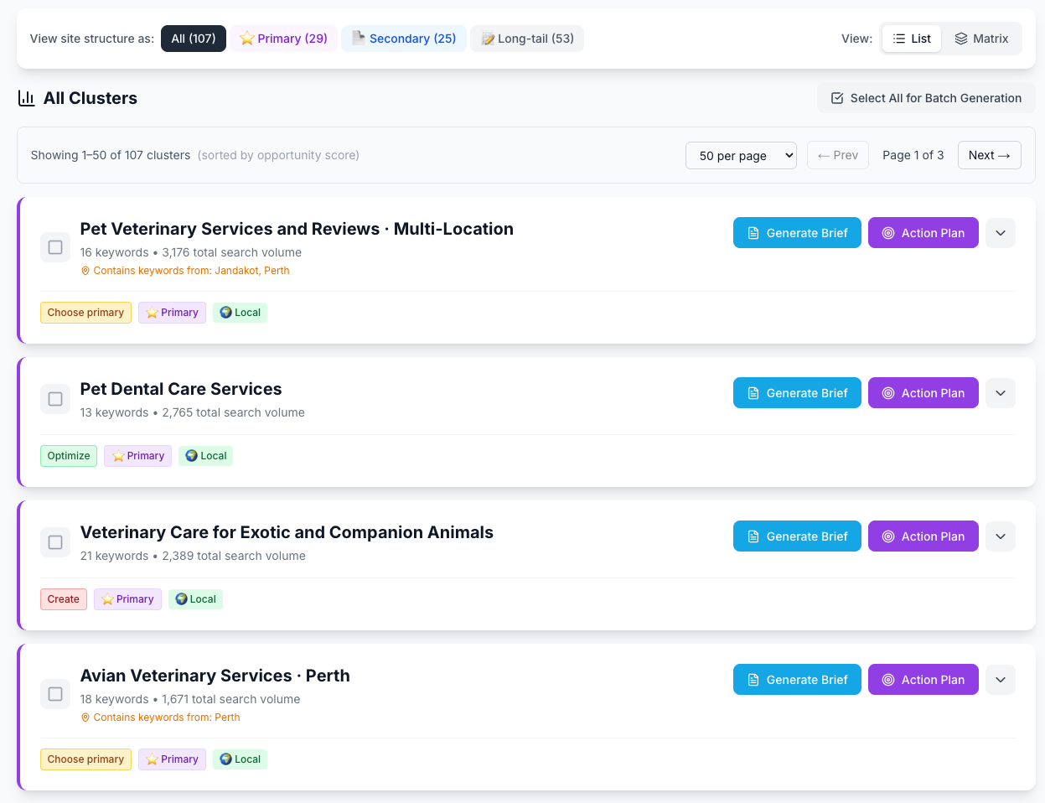Open Action Plan for Exotic and Companion Animals

(x=923, y=536)
